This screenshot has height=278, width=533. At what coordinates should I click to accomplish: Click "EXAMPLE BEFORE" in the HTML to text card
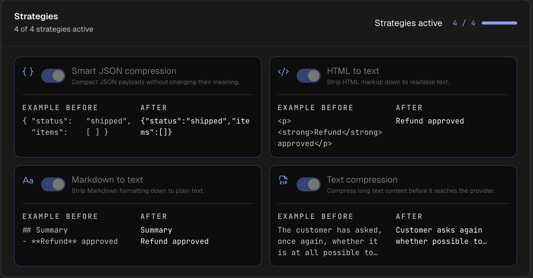(315, 108)
